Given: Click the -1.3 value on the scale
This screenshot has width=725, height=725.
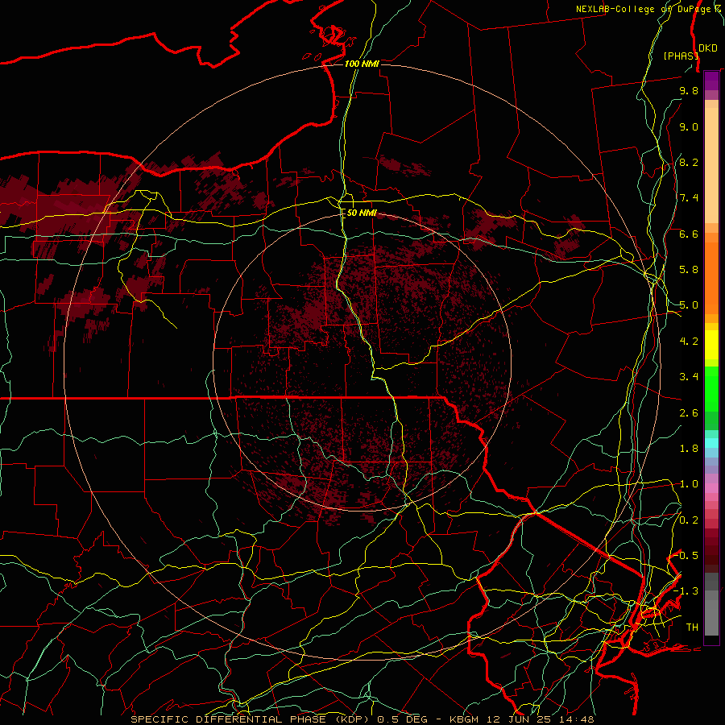Looking at the screenshot, I should (686, 591).
